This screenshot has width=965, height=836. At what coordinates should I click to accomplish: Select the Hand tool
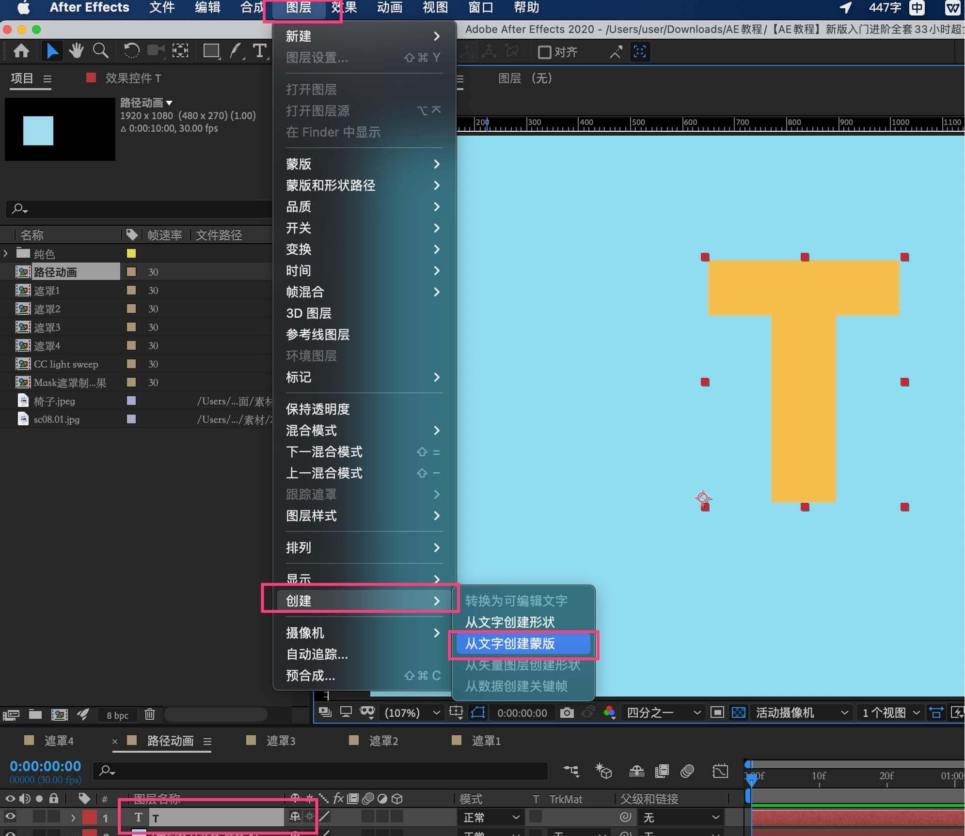pyautogui.click(x=76, y=50)
